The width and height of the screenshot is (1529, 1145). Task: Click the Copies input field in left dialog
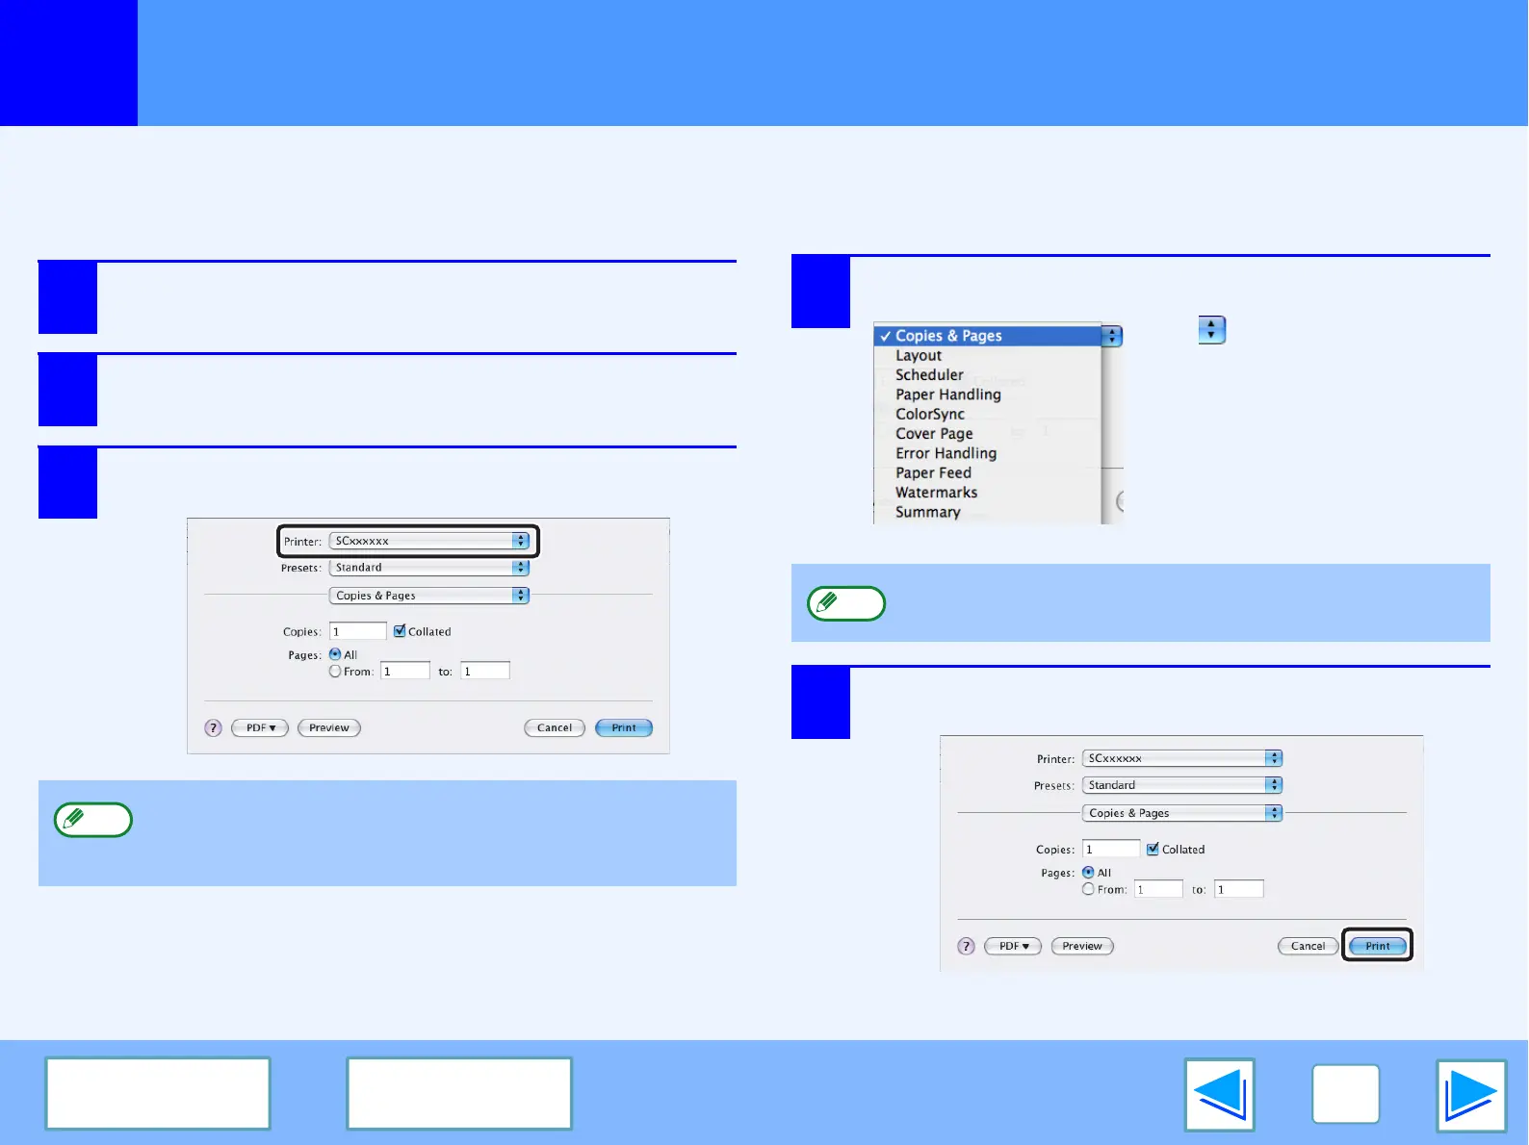click(x=358, y=631)
